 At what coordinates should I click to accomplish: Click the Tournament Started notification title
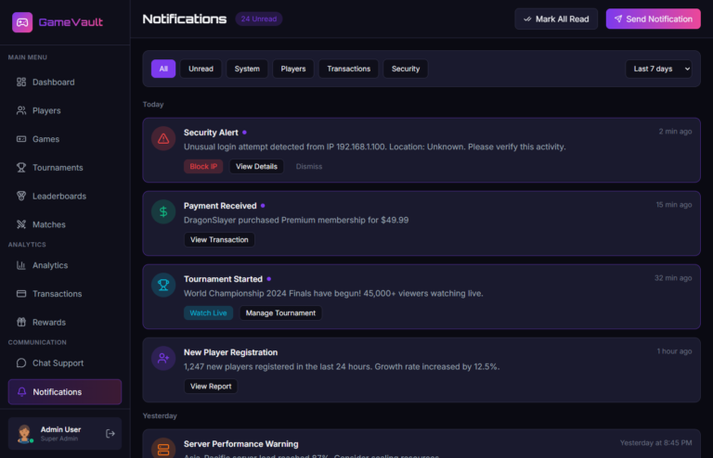[x=223, y=279]
